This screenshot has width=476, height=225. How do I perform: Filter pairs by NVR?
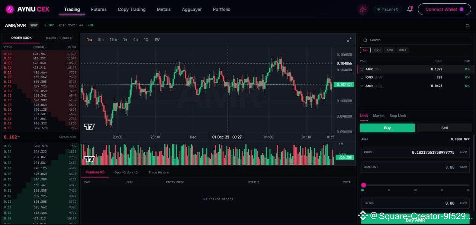[x=377, y=50]
